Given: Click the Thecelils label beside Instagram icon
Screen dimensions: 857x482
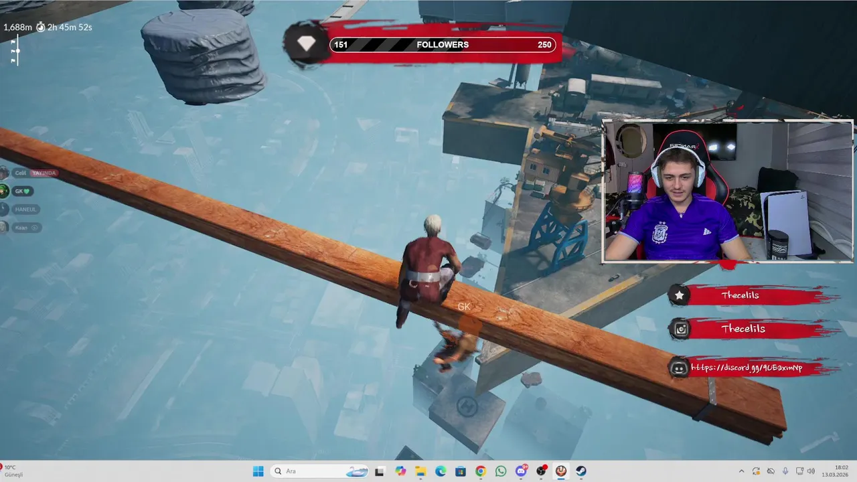Looking at the screenshot, I should pyautogui.click(x=743, y=329).
